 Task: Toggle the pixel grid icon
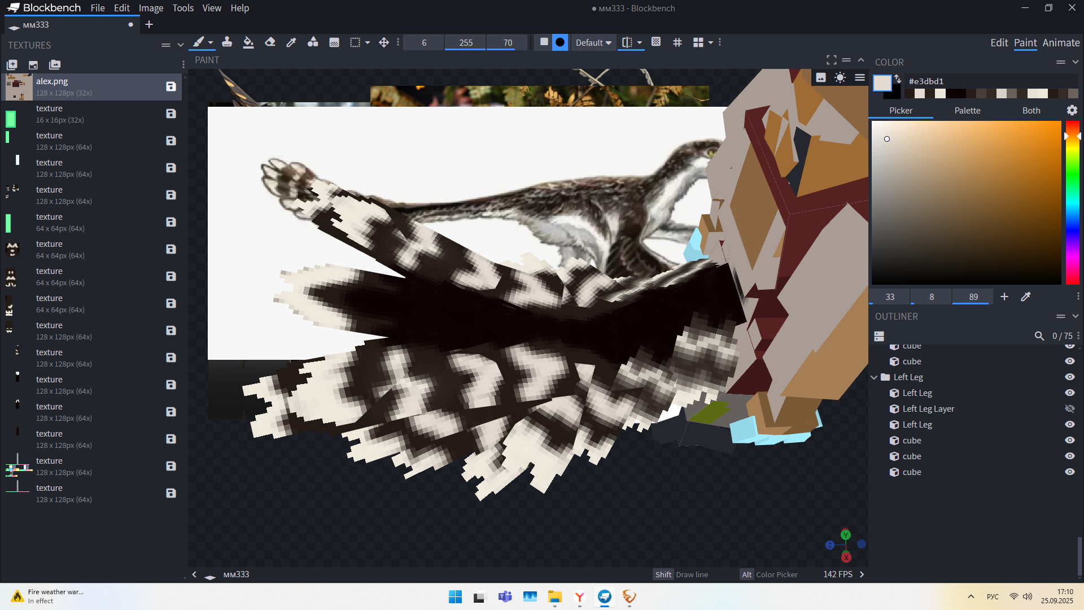pos(677,42)
